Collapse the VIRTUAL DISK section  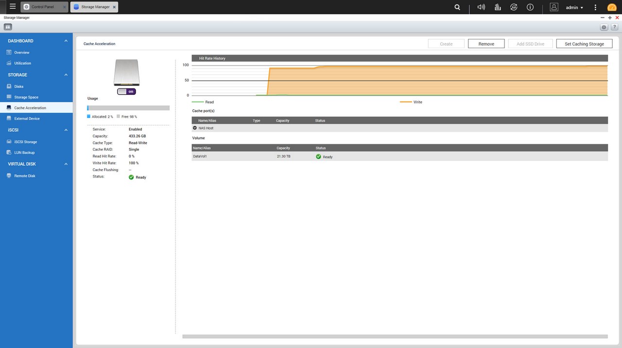pyautogui.click(x=66, y=164)
